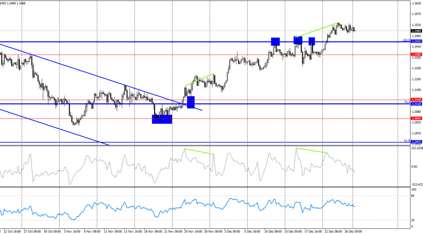Click the 15 Dec 00:00 time label

[x=293, y=232]
